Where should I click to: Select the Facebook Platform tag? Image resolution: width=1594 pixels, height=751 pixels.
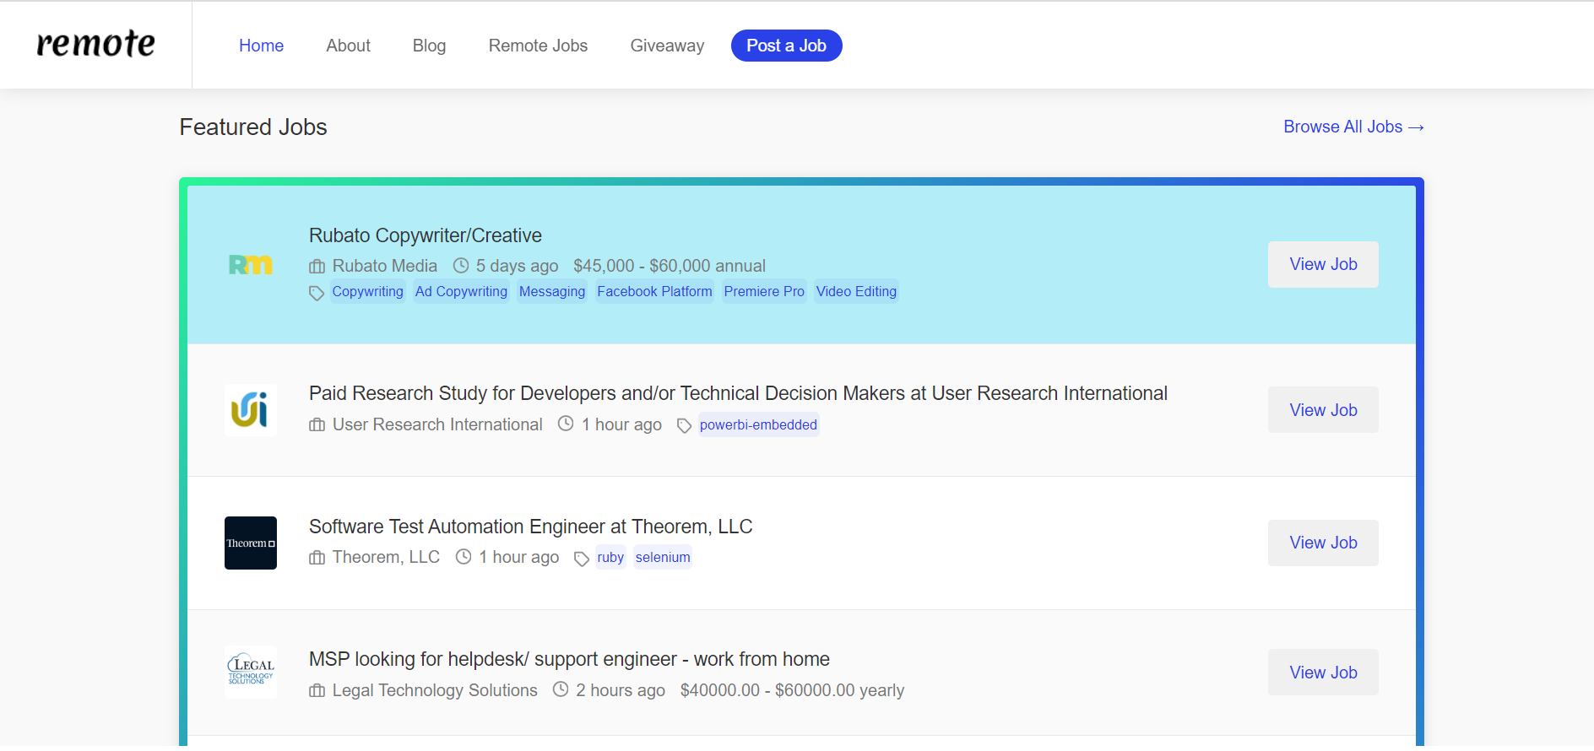click(x=654, y=292)
